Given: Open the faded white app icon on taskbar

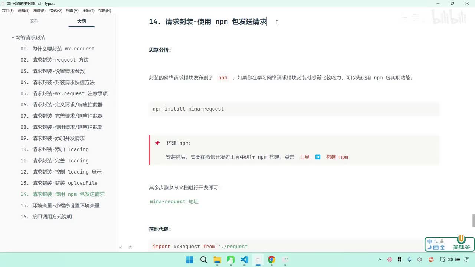Looking at the screenshot, I should (x=285, y=260).
